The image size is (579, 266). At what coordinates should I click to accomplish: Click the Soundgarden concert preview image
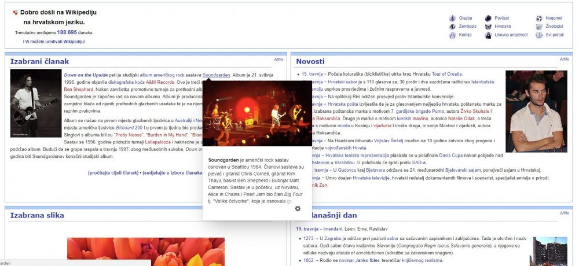click(258, 114)
